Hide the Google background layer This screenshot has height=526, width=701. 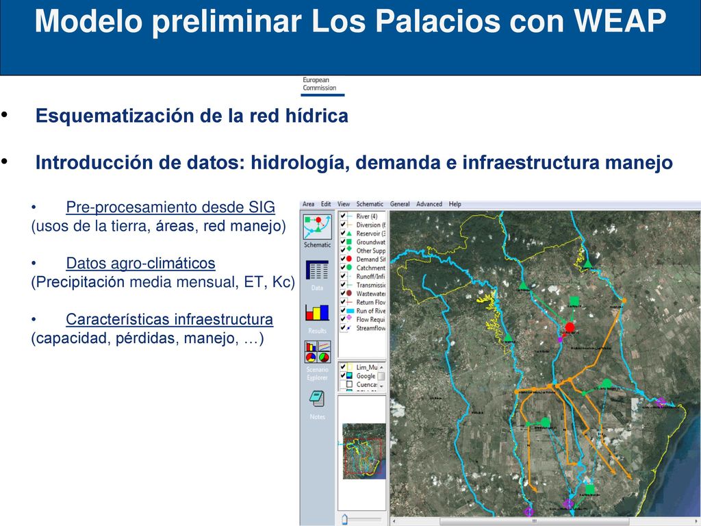(343, 376)
